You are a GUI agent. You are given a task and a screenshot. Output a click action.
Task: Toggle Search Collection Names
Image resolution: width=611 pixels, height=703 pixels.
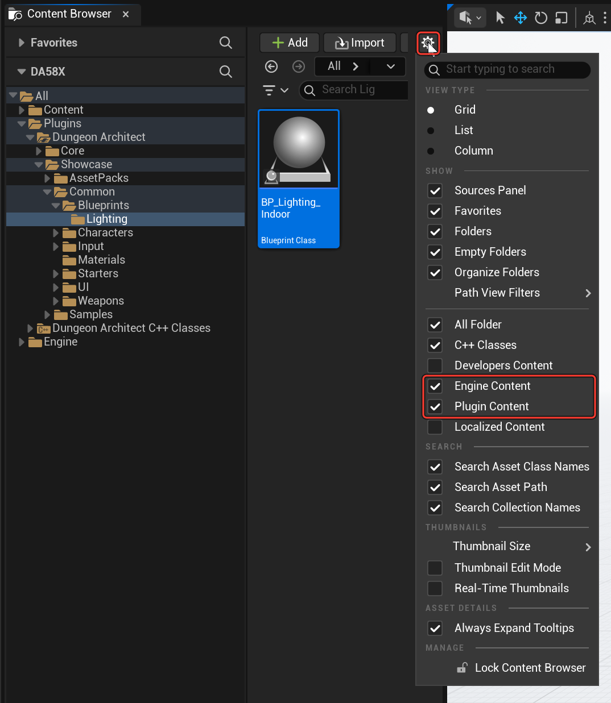(435, 508)
